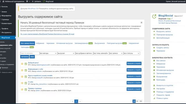Click the comments bubble icon in admin bar

27,1
